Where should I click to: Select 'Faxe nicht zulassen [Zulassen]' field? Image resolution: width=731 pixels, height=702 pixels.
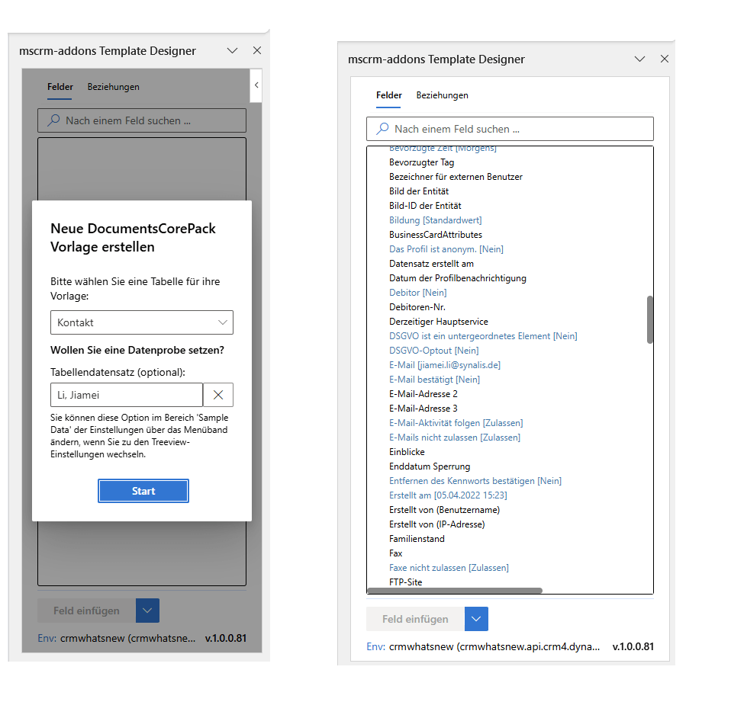tap(449, 568)
